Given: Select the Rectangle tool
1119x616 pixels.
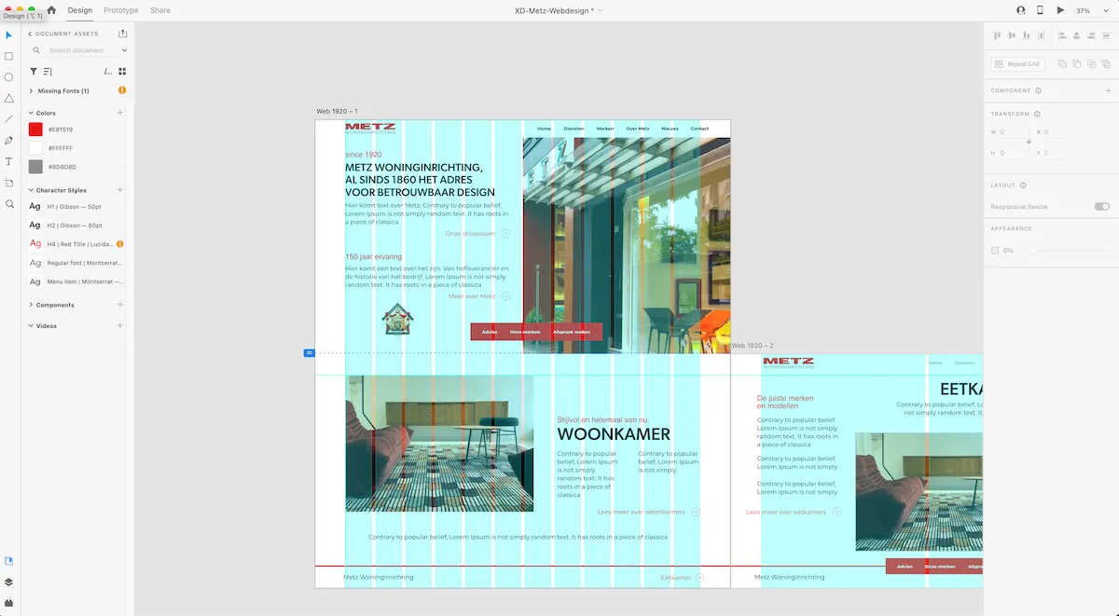Looking at the screenshot, I should 9,56.
